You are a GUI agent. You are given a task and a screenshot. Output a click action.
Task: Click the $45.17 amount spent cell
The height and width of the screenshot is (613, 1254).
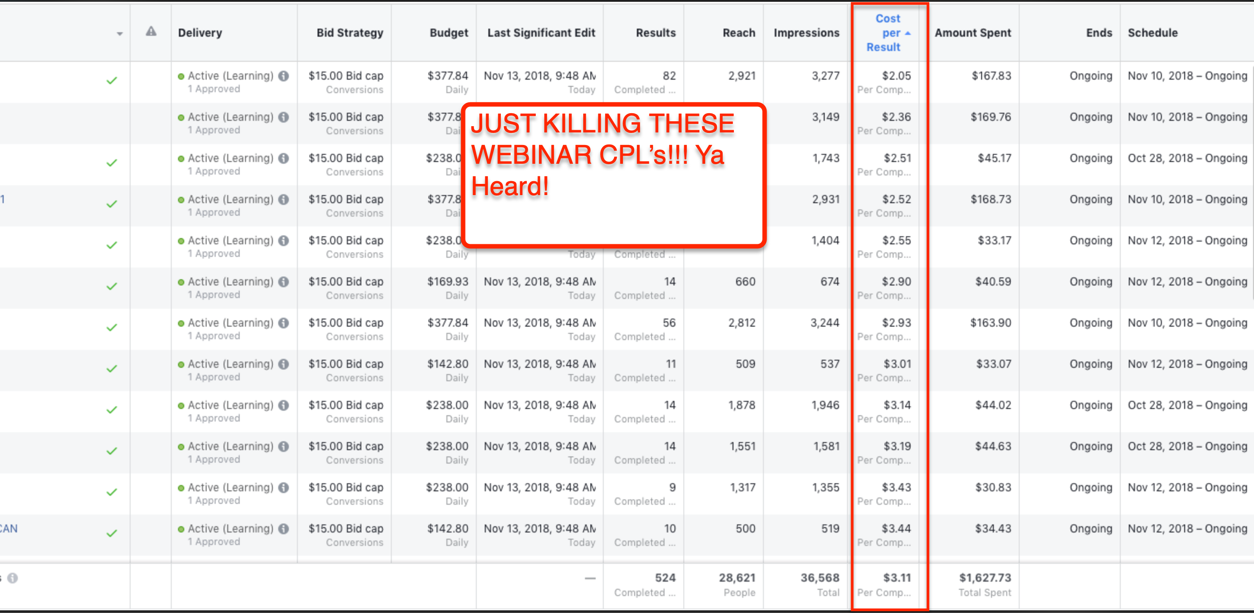(994, 158)
